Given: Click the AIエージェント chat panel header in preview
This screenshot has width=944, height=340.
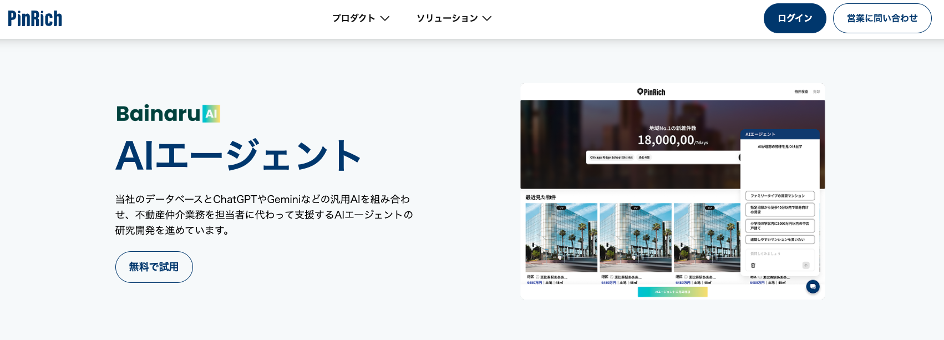Looking at the screenshot, I should pos(780,134).
